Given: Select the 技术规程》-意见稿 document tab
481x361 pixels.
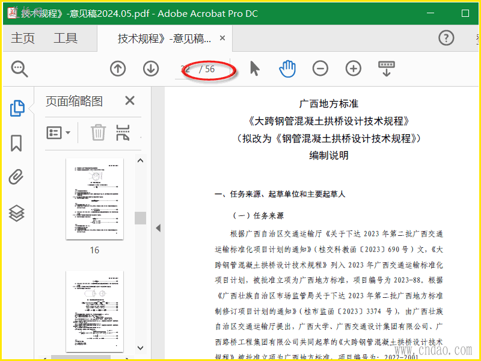Looking at the screenshot, I should (164, 39).
